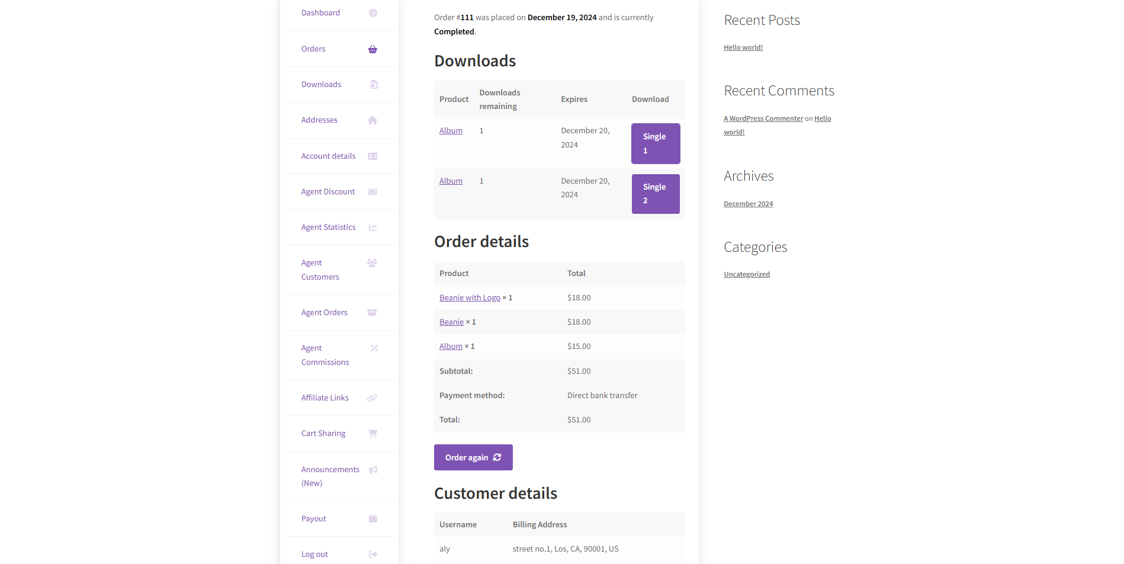Open Affiliate Links menu entry
Image resolution: width=1124 pixels, height=564 pixels.
325,398
